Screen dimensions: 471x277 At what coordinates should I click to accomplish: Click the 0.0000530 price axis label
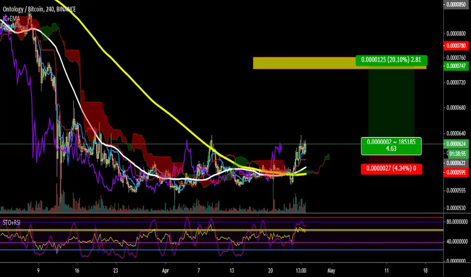456,208
